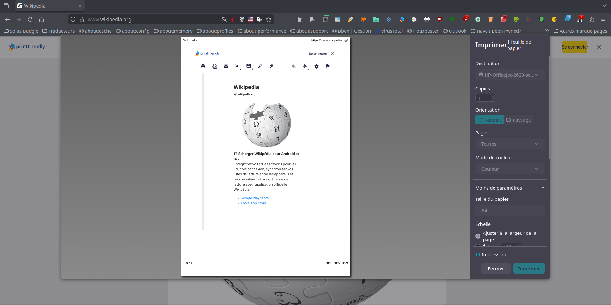Open the Taille du papier A4 dropdown
Screen dimensions: 611x305
tap(509, 210)
